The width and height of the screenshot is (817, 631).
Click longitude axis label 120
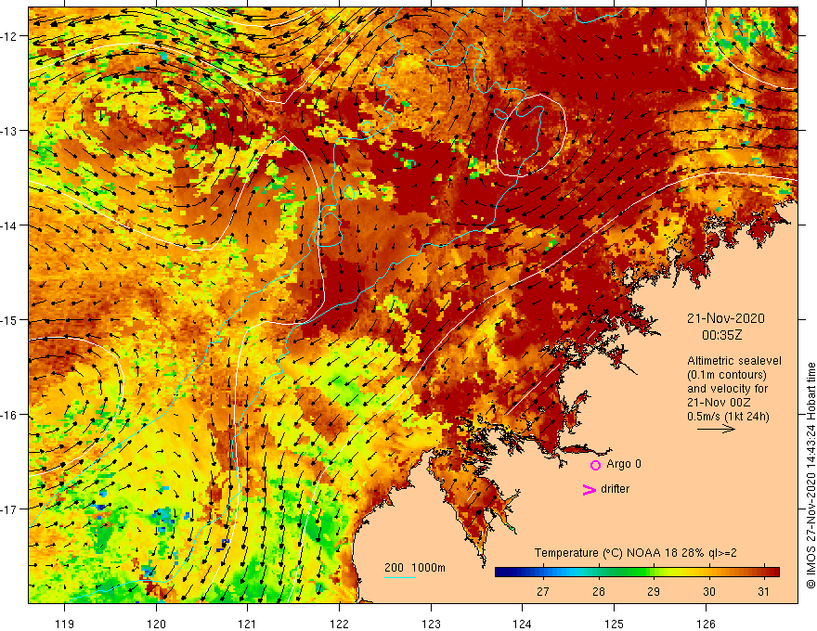point(156,624)
